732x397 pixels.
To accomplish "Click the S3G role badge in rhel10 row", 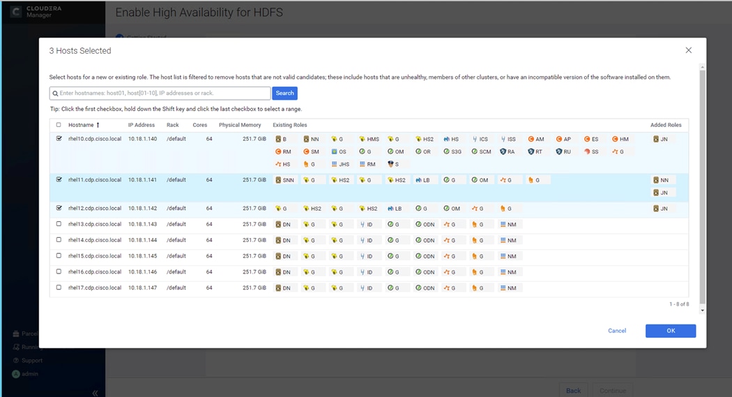I will point(452,152).
